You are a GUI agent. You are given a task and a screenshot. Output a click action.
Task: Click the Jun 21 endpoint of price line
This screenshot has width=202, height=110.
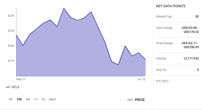(x=145, y=60)
